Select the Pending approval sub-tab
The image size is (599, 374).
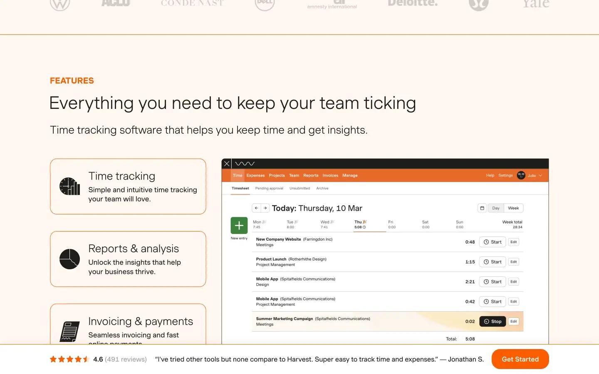pyautogui.click(x=269, y=188)
